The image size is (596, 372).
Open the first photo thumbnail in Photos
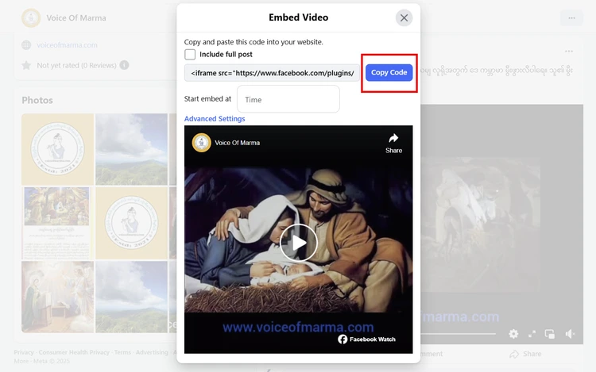click(x=57, y=149)
